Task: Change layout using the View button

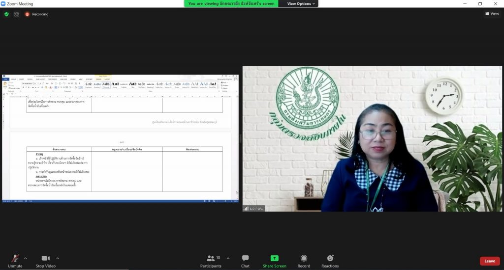Action: click(492, 14)
